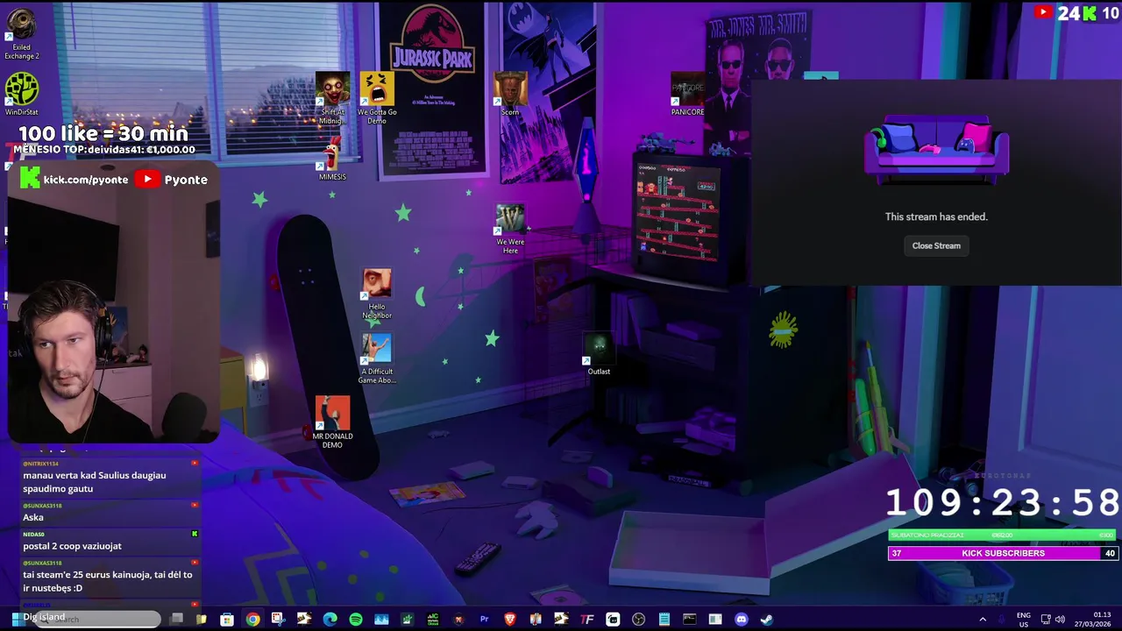The width and height of the screenshot is (1122, 631).
Task: Open the Command Prompt taskbar icon
Action: coord(690,620)
